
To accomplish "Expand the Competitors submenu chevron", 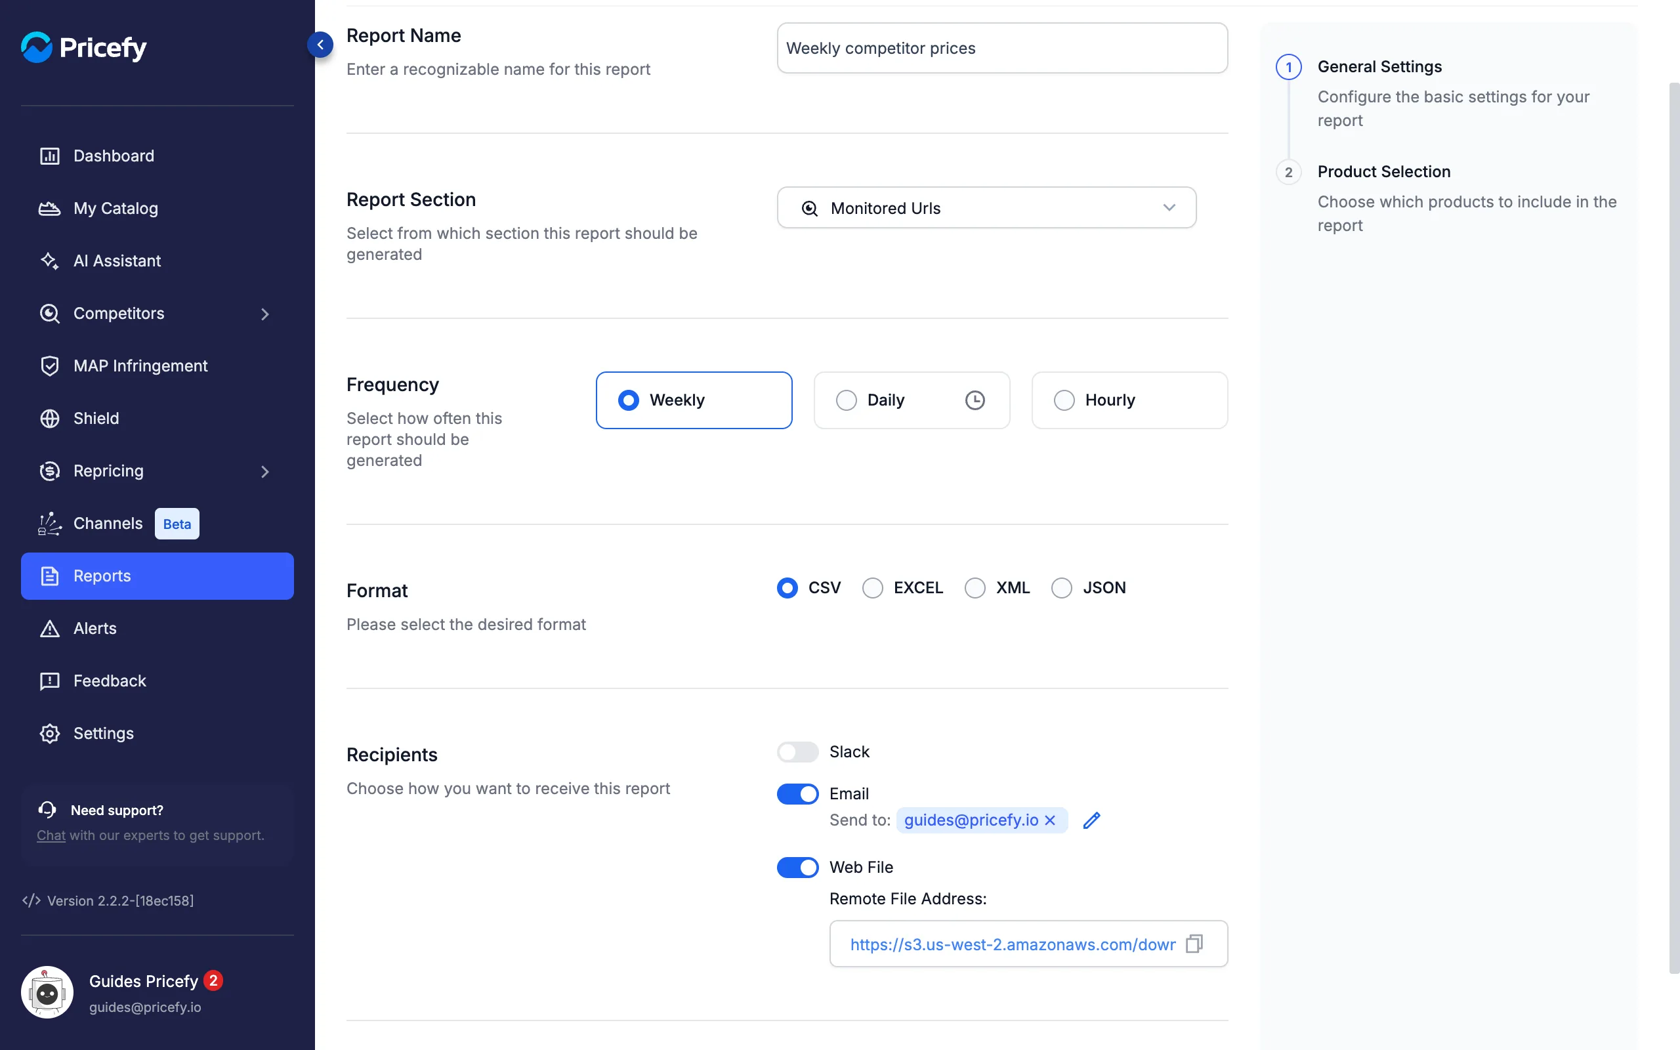I will point(264,314).
